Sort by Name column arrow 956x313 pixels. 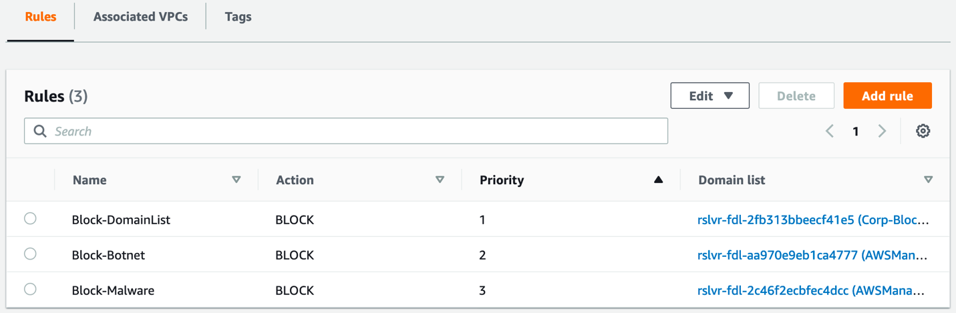[x=236, y=180]
